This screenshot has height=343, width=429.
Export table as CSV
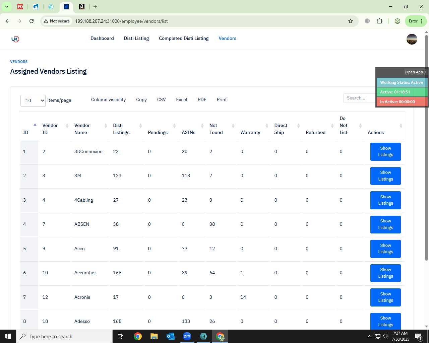tap(162, 100)
